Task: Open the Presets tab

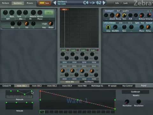Action: pyautogui.click(x=30, y=3)
